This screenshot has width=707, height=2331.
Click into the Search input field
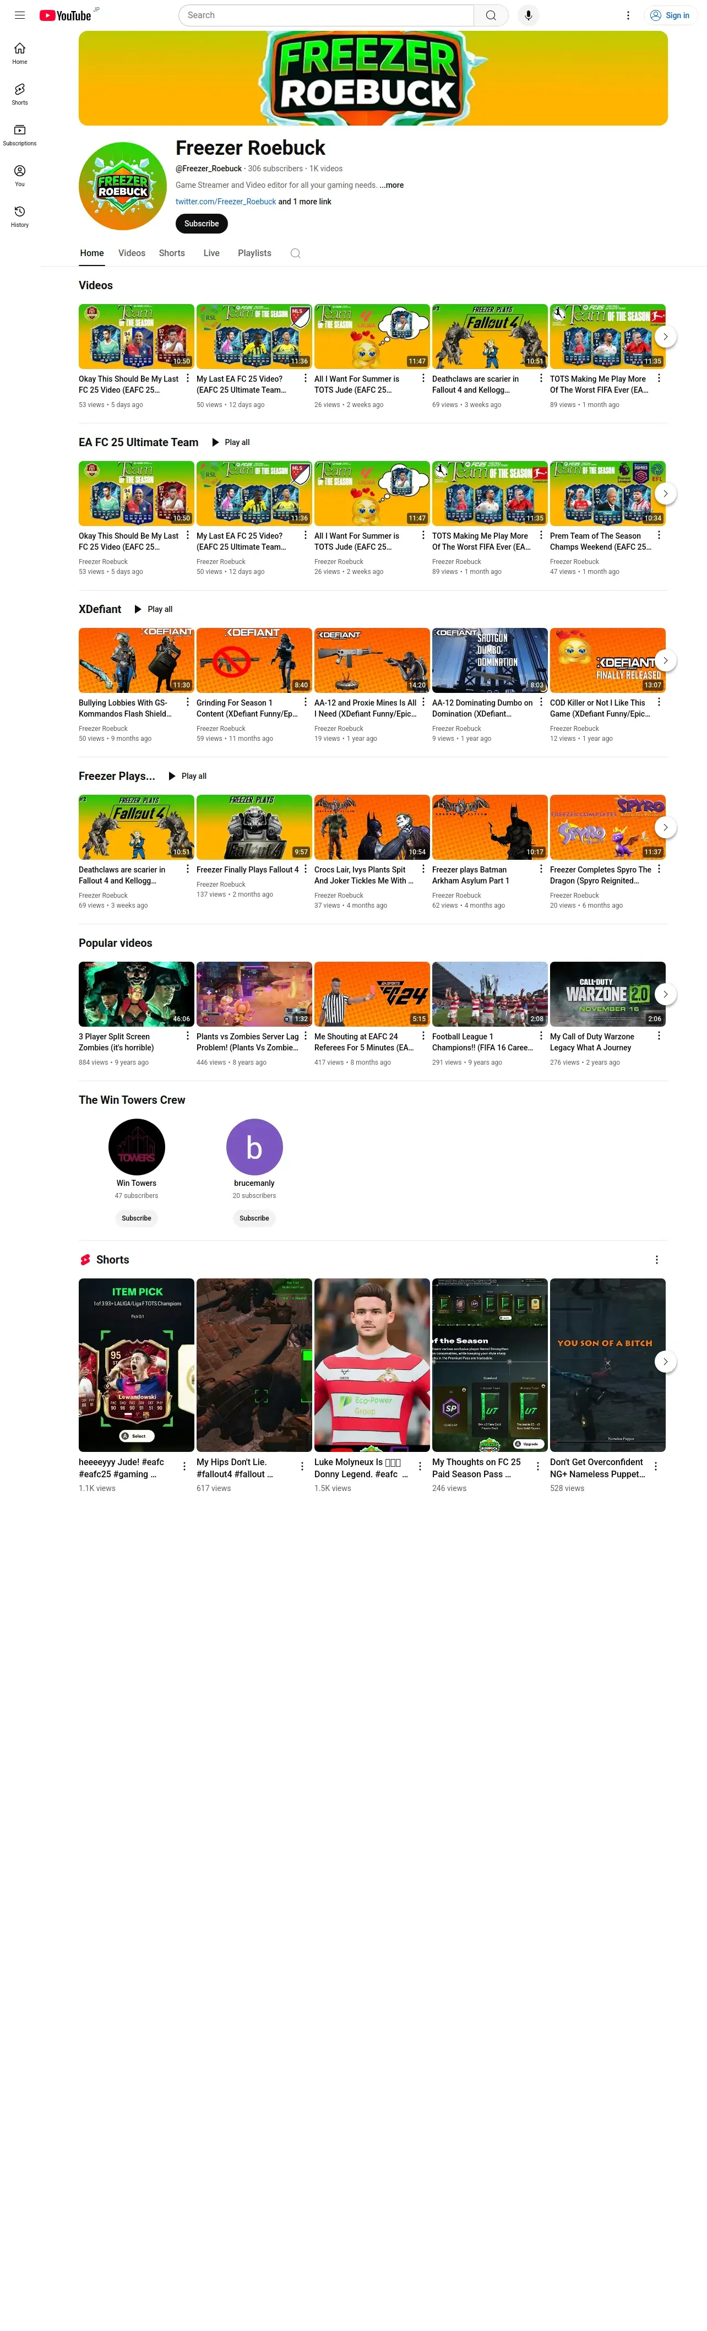coord(325,15)
